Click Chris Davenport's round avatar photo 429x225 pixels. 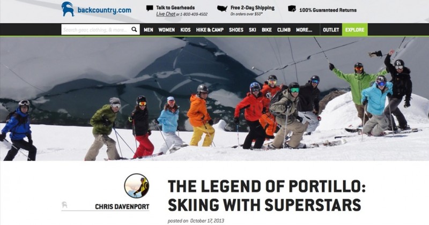point(137,186)
